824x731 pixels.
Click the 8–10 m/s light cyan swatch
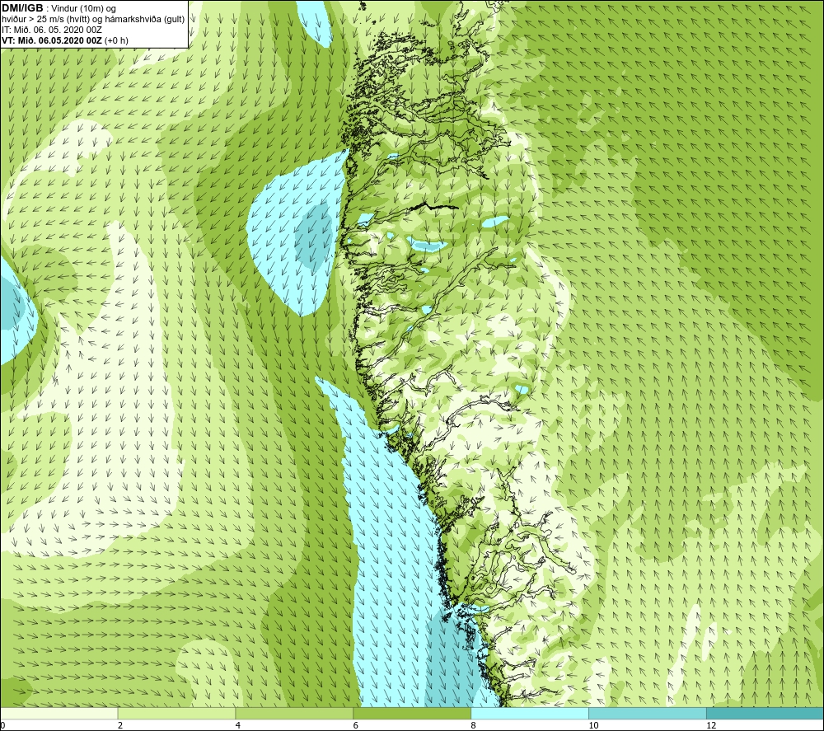[x=530, y=713]
